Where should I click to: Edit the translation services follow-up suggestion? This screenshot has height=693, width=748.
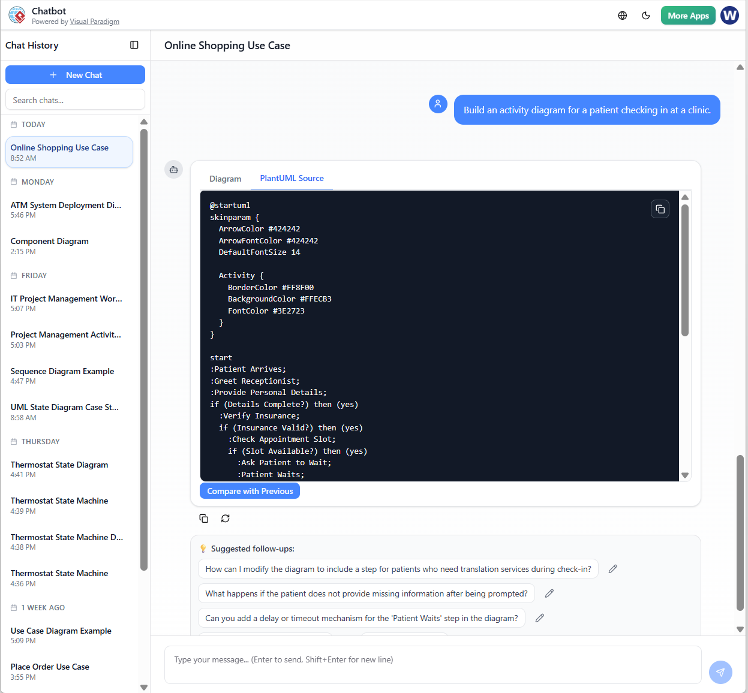tap(612, 569)
